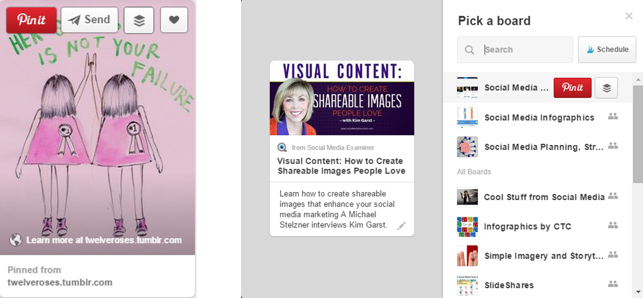Click the Pick a board heading
Screen dimensions: 643x298
[494, 21]
